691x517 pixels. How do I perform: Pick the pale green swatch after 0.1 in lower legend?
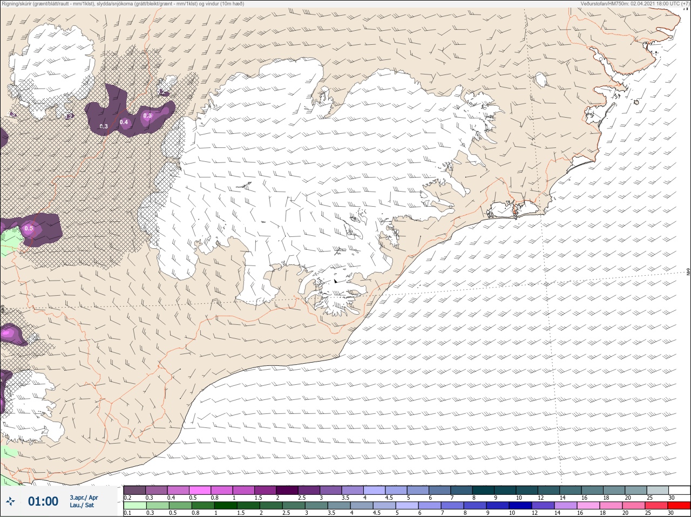(135, 505)
